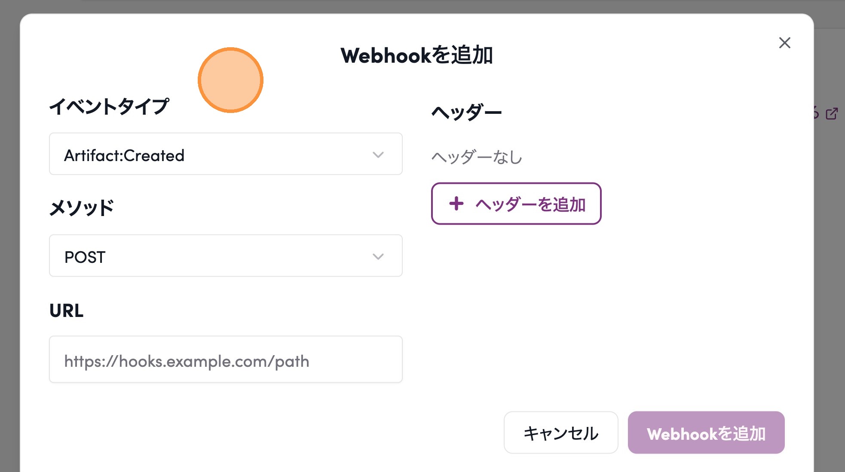The height and width of the screenshot is (472, 845).
Task: Click the plus icon beside ヘッダーを追加
Action: (x=456, y=204)
